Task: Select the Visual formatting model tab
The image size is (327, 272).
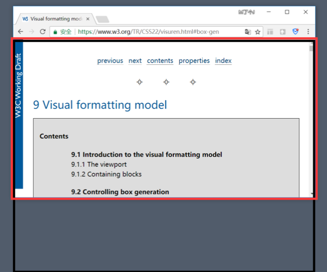Action: pyautogui.click(x=53, y=18)
